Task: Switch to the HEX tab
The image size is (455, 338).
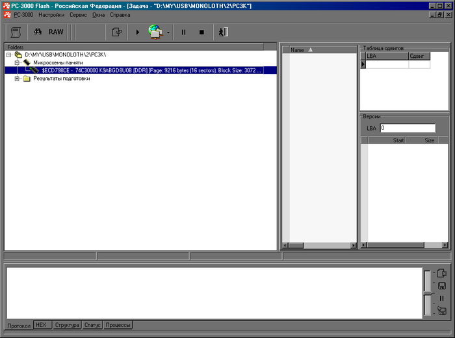Action: tap(41, 324)
